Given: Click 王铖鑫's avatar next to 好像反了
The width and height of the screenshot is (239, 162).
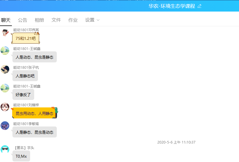Looking at the screenshot, I should click(x=5, y=88).
